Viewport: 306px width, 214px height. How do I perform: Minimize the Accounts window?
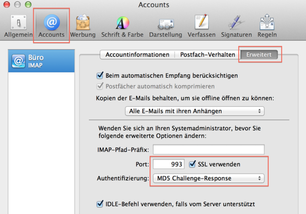click(x=17, y=4)
